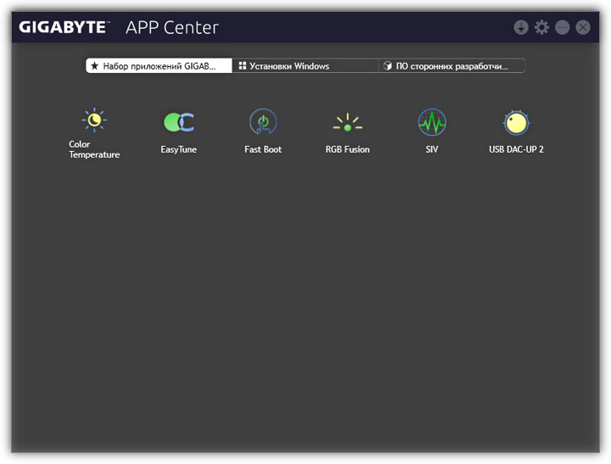Click the APP Center title text
611x464 pixels.
[172, 27]
